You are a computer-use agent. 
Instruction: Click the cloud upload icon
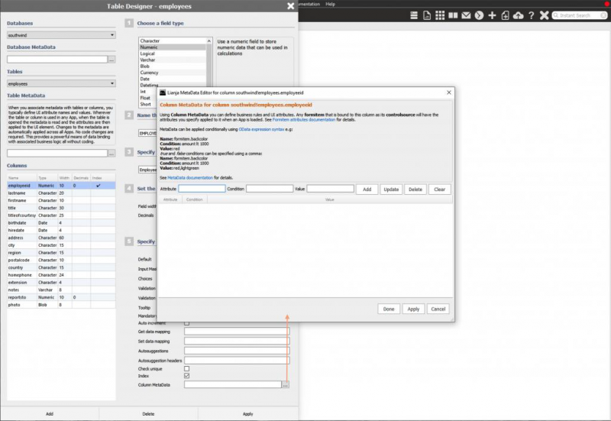pyautogui.click(x=519, y=15)
